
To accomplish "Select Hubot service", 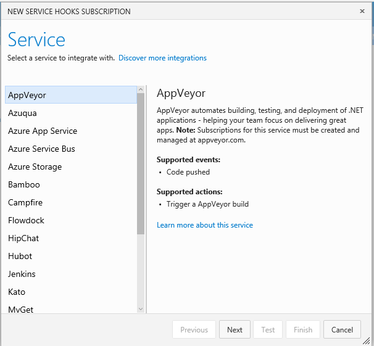I will 71,256.
